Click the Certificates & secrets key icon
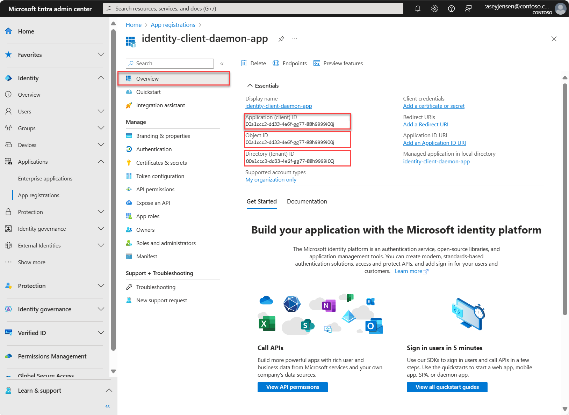The width and height of the screenshot is (569, 415). 129,163
